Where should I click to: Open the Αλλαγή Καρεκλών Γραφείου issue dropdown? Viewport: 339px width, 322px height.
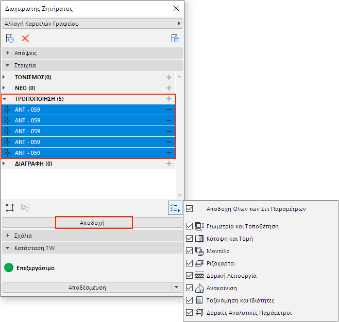click(x=93, y=24)
